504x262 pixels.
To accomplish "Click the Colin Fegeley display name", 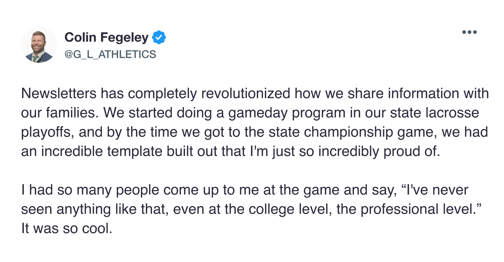I will [x=106, y=37].
